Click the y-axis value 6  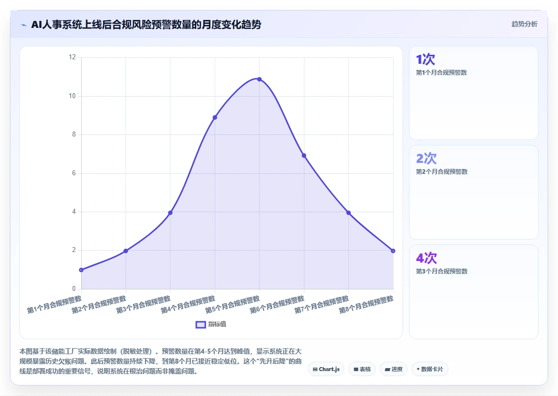click(74, 173)
